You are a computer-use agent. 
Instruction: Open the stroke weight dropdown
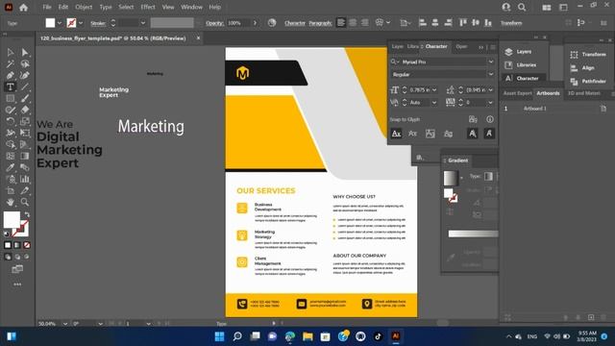pyautogui.click(x=143, y=23)
